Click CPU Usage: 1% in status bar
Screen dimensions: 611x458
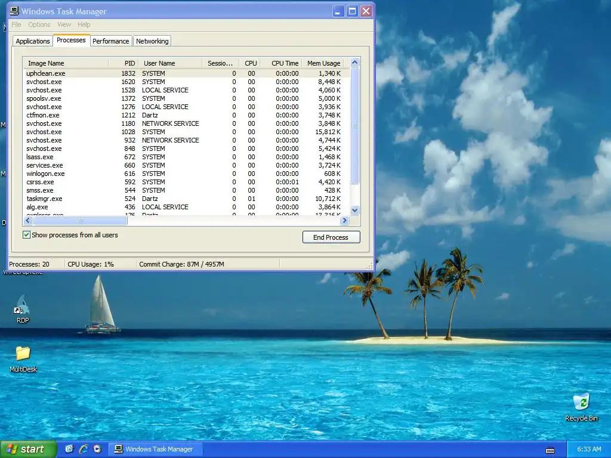click(91, 264)
